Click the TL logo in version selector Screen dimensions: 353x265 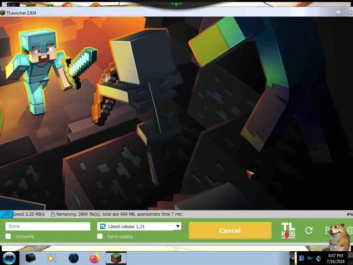point(103,226)
